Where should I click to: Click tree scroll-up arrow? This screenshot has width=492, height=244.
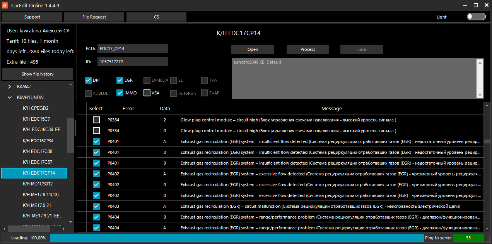[x=70, y=85]
